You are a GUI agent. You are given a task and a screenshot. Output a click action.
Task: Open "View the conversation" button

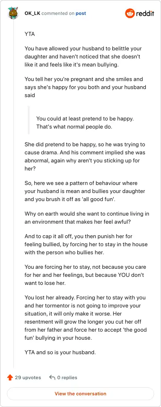pyautogui.click(x=80, y=394)
